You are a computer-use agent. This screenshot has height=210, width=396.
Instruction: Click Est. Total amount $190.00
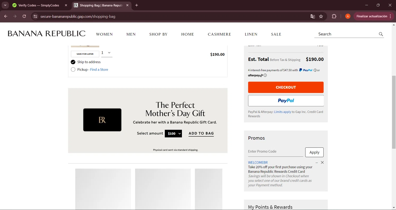[x=315, y=59]
